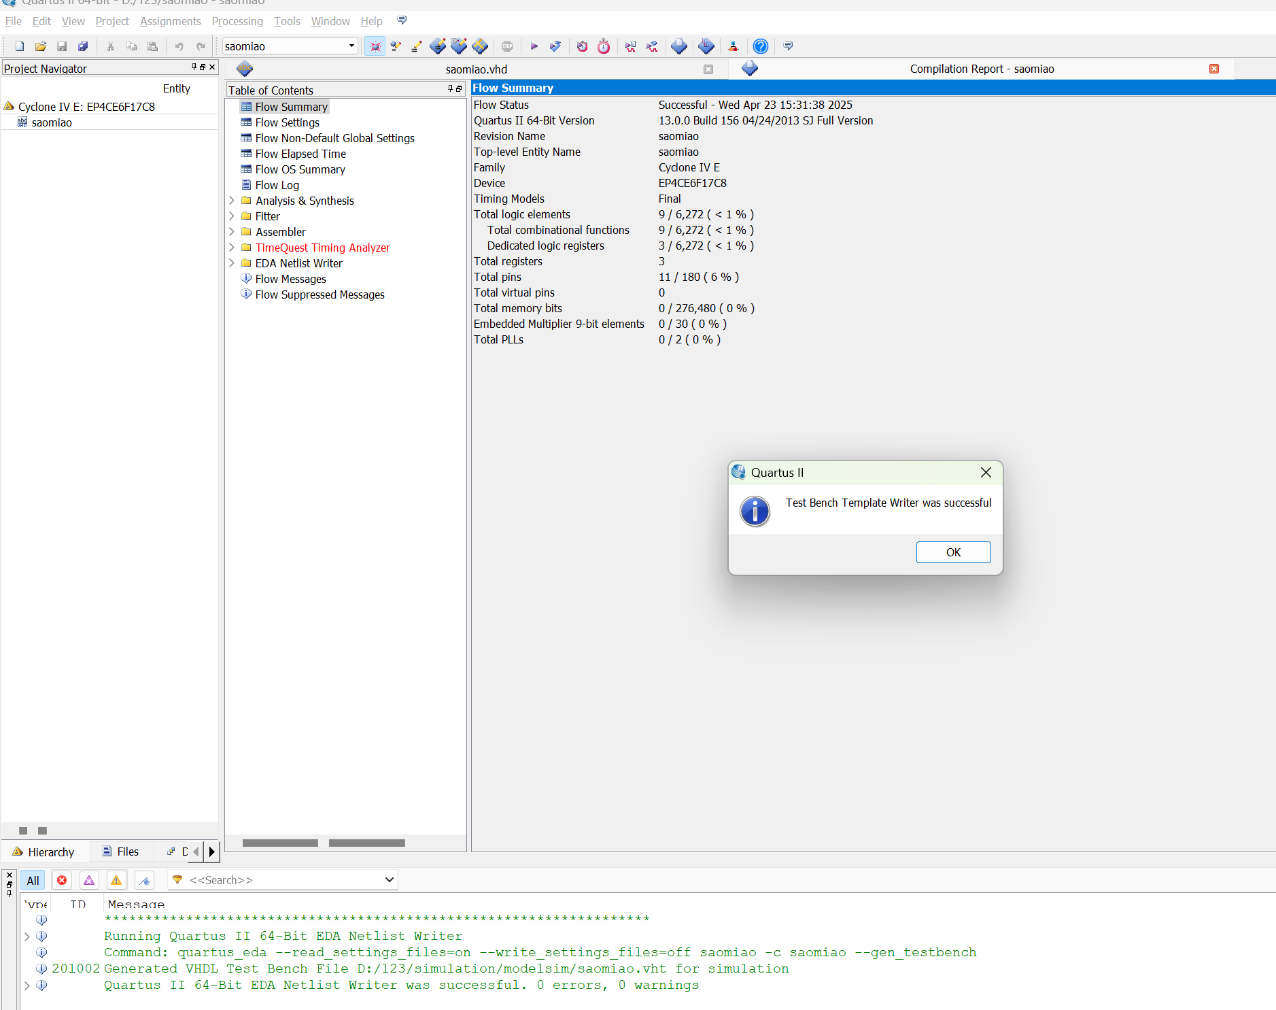
Task: Click the Copy icon in toolbar
Action: point(131,46)
